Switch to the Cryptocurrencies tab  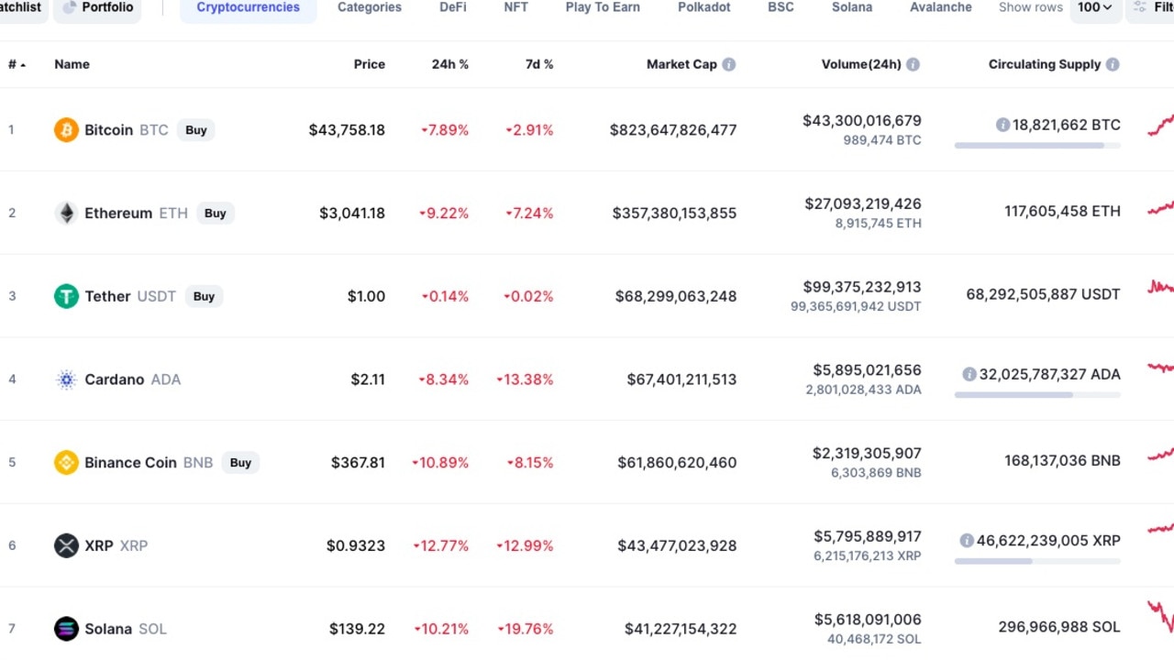click(248, 7)
